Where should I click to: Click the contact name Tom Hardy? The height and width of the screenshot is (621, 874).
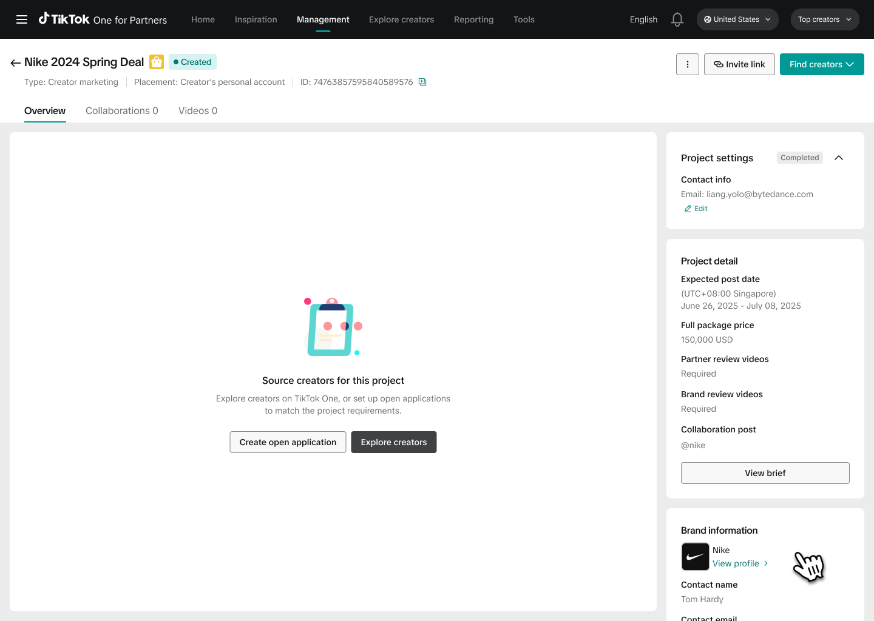click(x=702, y=599)
